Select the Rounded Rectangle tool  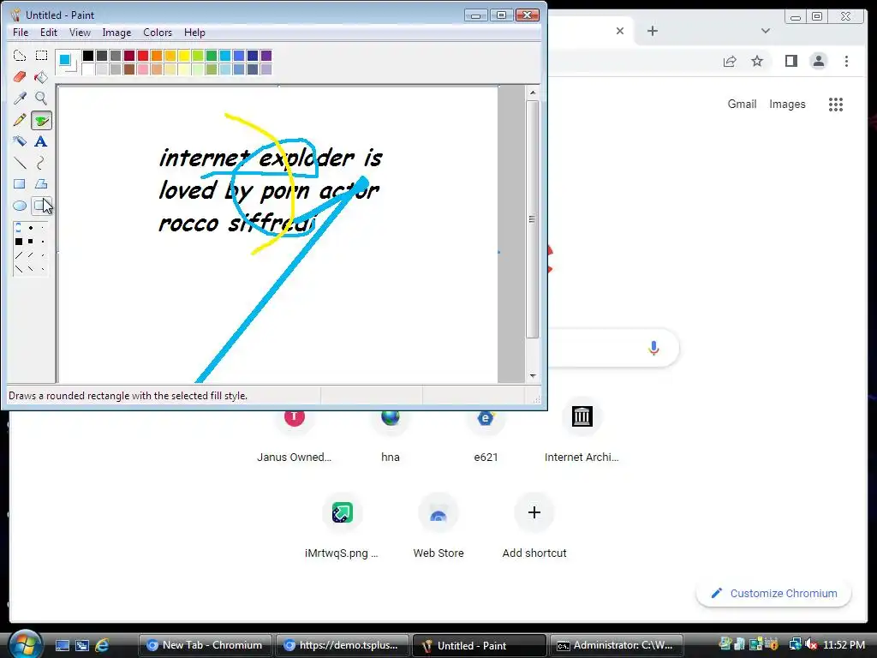point(41,206)
